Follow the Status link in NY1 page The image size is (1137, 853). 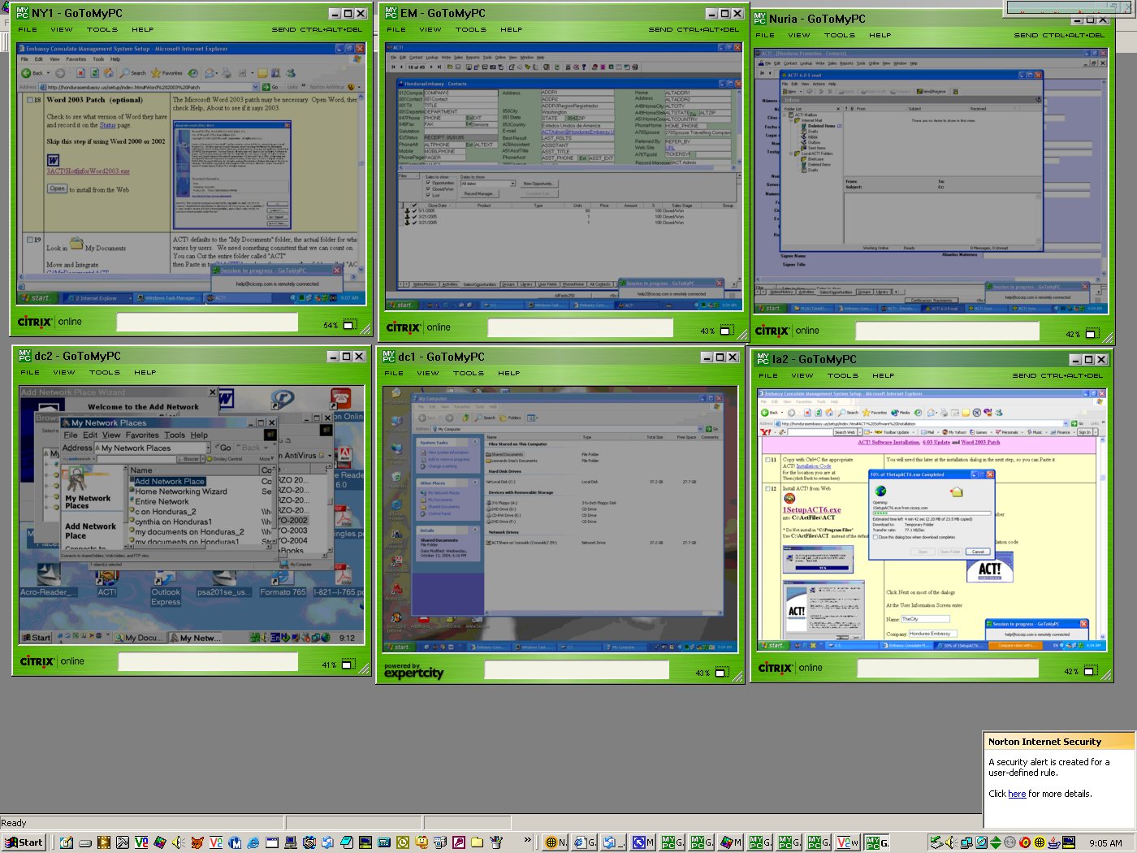point(108,125)
